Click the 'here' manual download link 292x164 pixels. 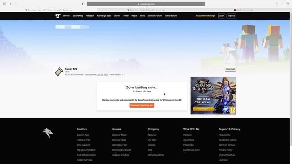[x=149, y=91]
